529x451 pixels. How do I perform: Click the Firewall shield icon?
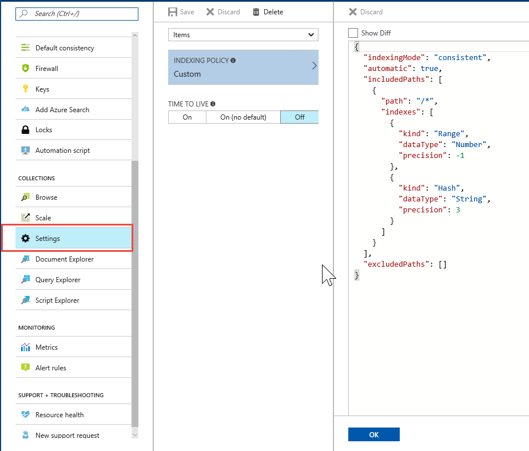[x=25, y=69]
